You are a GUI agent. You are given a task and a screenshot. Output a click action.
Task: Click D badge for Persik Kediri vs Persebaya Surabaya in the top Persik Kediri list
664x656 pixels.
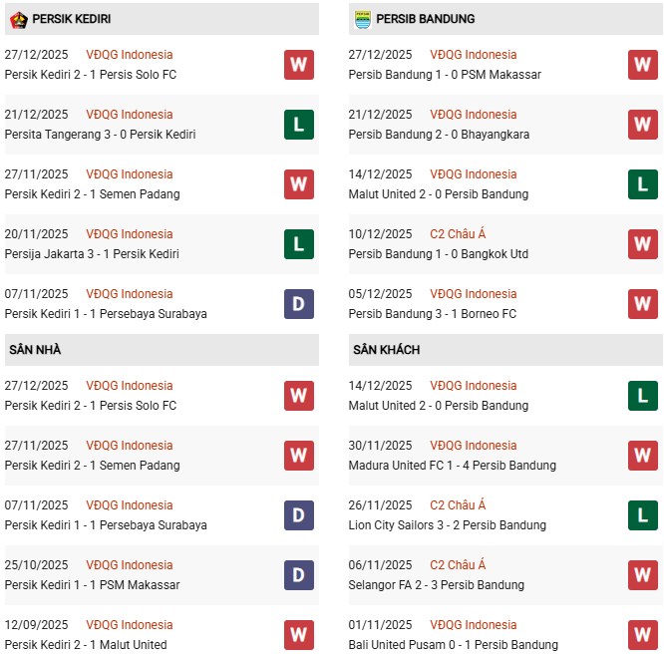(299, 304)
